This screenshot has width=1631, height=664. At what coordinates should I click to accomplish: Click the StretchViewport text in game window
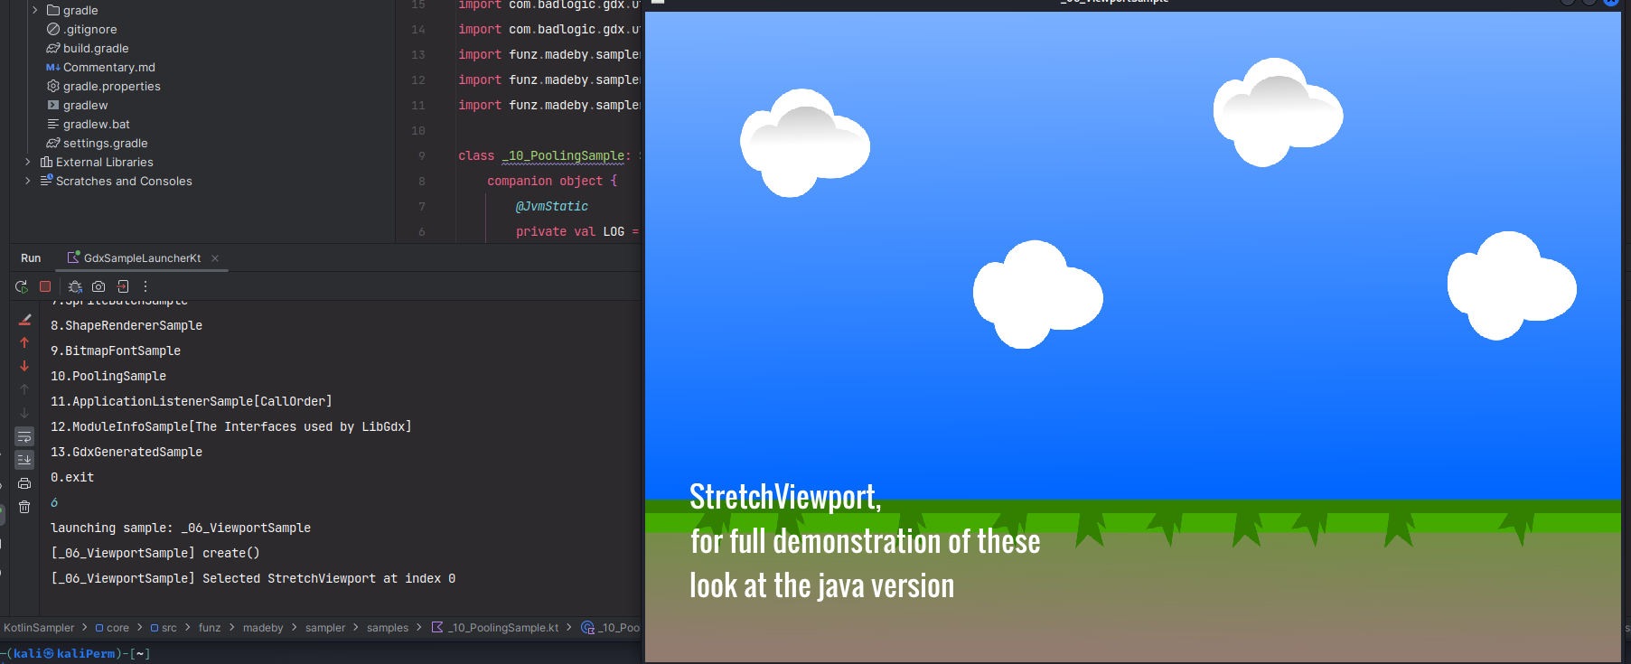pos(785,497)
